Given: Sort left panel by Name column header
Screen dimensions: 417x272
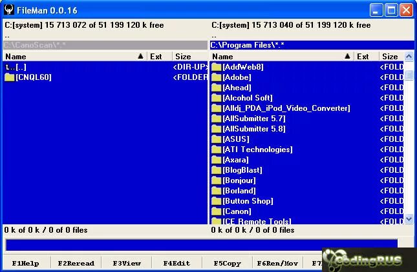Looking at the screenshot, I should 75,57.
